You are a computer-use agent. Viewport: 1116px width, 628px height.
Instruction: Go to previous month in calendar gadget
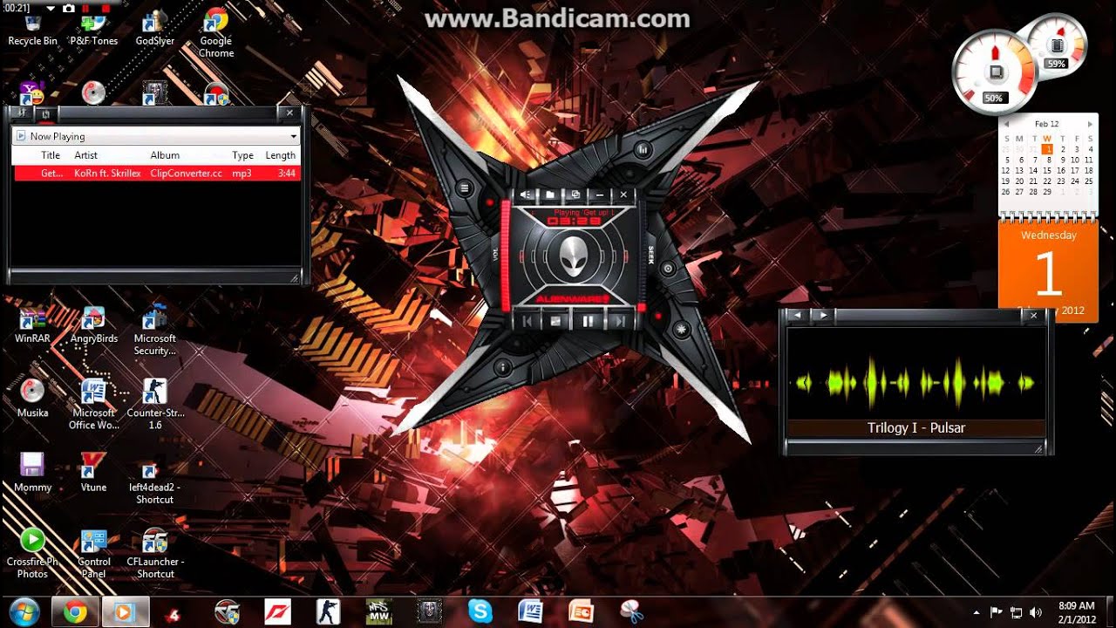click(1006, 125)
